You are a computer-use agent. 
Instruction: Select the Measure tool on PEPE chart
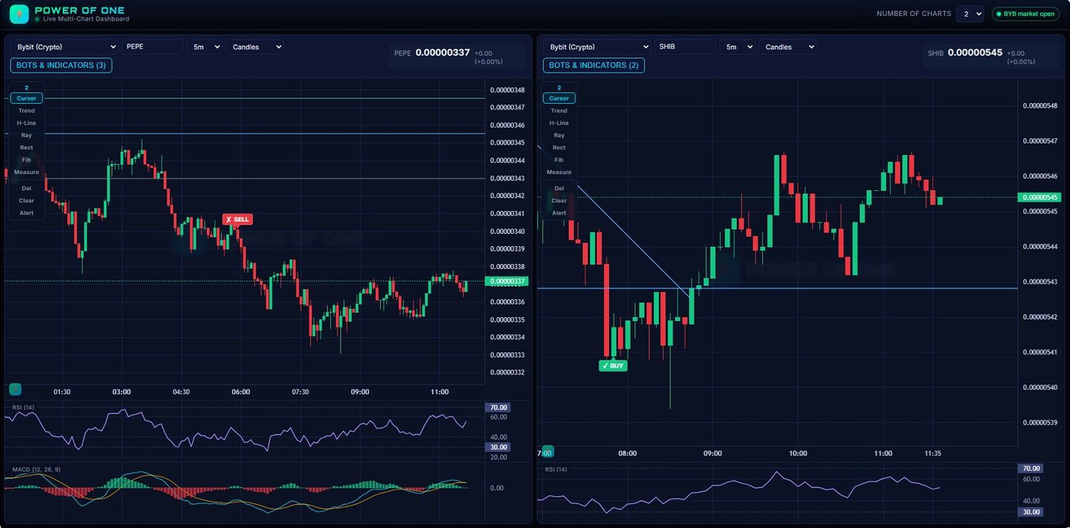(26, 172)
